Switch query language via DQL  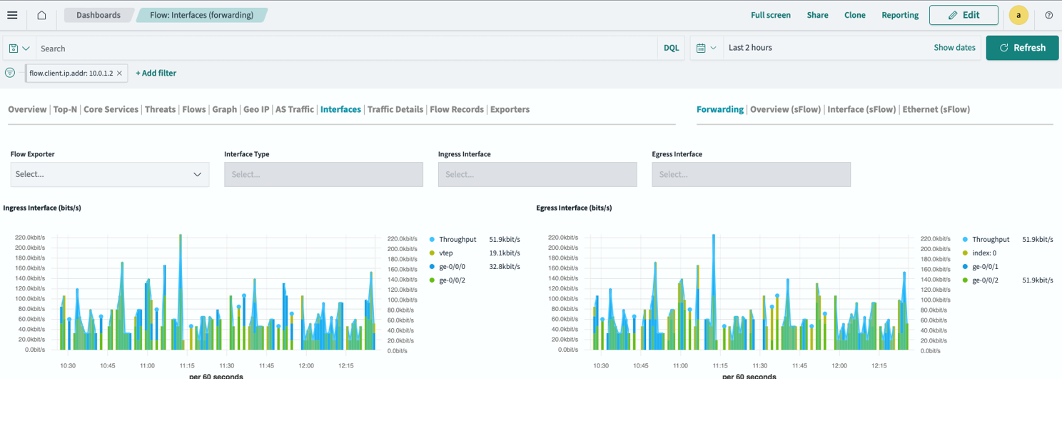pos(671,48)
